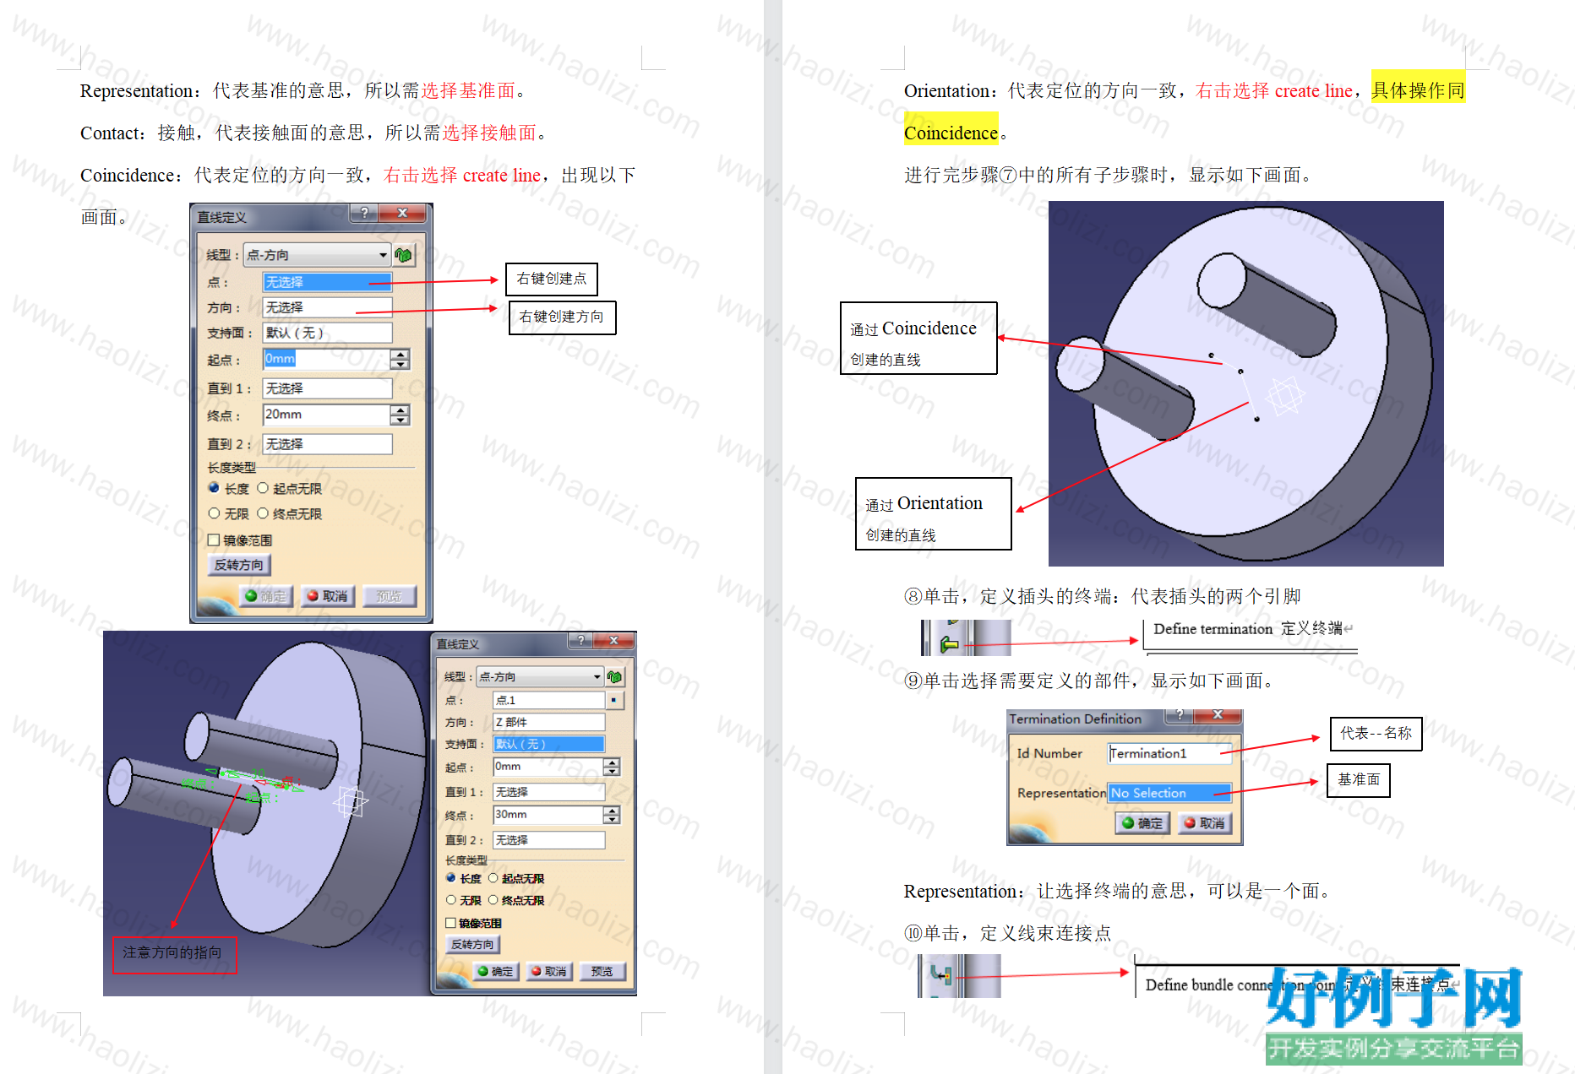1575x1074 pixels.
Task: Select the 无限 radio button in the 20mm dialog
Action: click(x=214, y=513)
